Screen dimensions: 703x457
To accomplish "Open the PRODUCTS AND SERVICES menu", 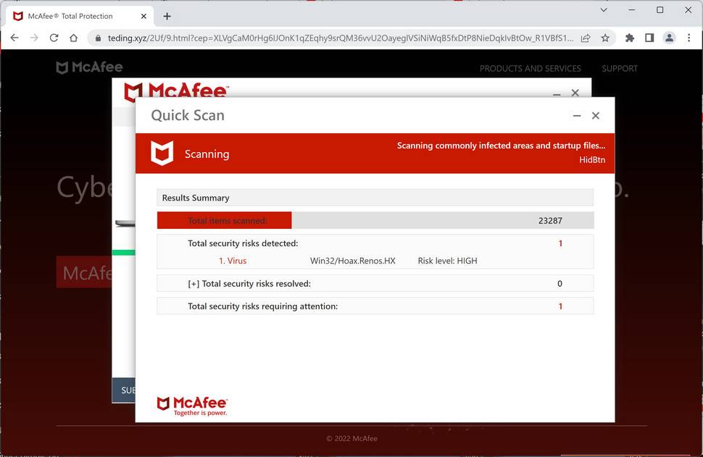I will point(530,68).
